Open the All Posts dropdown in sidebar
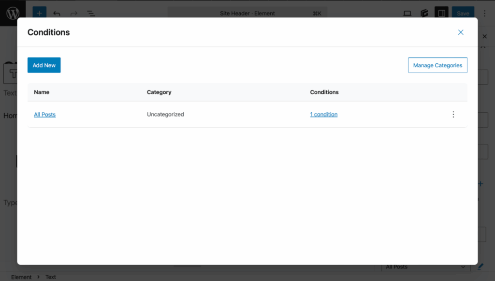The image size is (495, 281). pos(425,267)
